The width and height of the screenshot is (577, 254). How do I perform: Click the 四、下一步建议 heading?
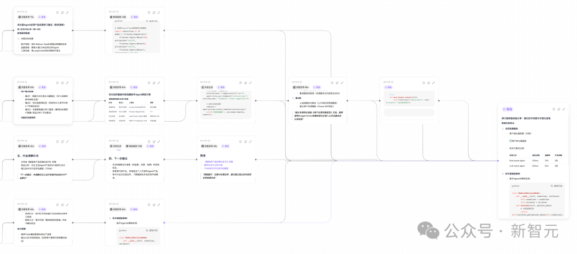(119, 158)
